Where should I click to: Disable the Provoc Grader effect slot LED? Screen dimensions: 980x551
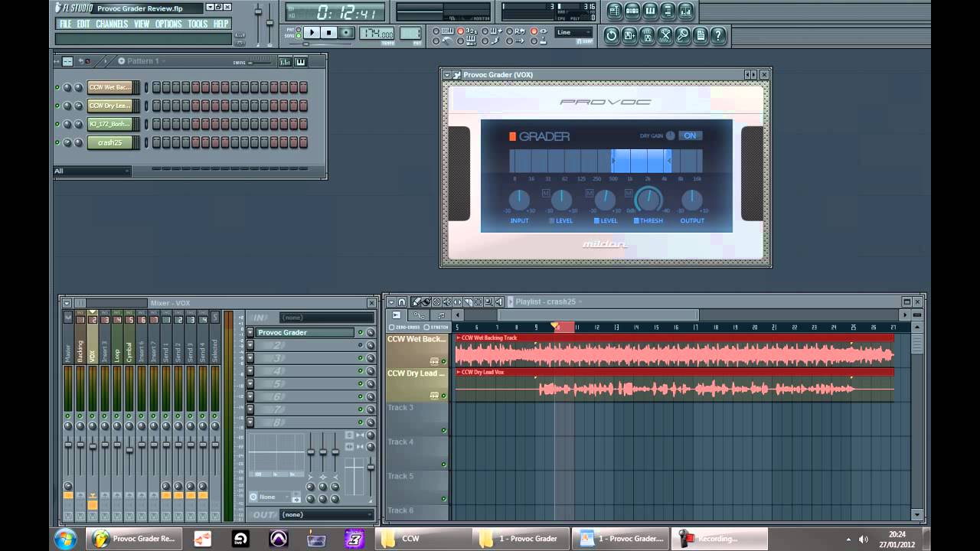coord(360,333)
